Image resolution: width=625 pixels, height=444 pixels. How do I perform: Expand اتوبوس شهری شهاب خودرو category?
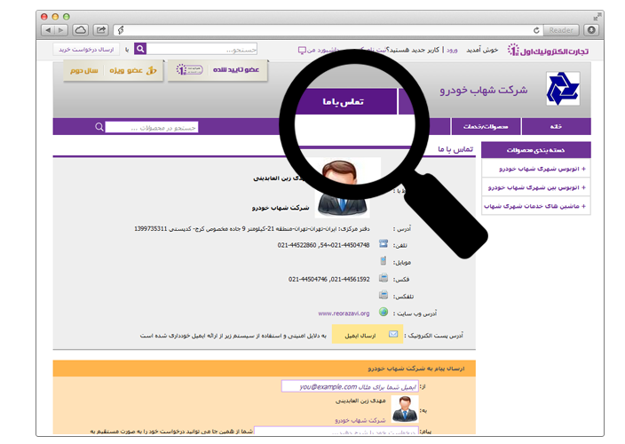click(x=536, y=169)
